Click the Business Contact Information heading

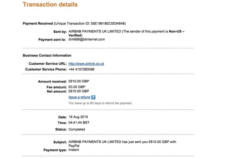(47, 56)
